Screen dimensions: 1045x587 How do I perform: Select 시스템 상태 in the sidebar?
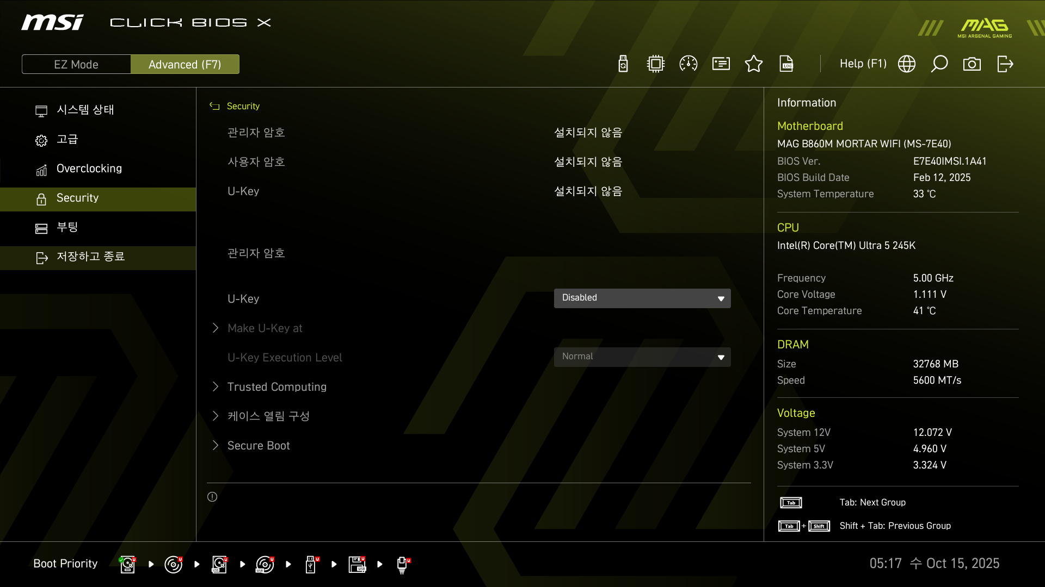pyautogui.click(x=85, y=110)
